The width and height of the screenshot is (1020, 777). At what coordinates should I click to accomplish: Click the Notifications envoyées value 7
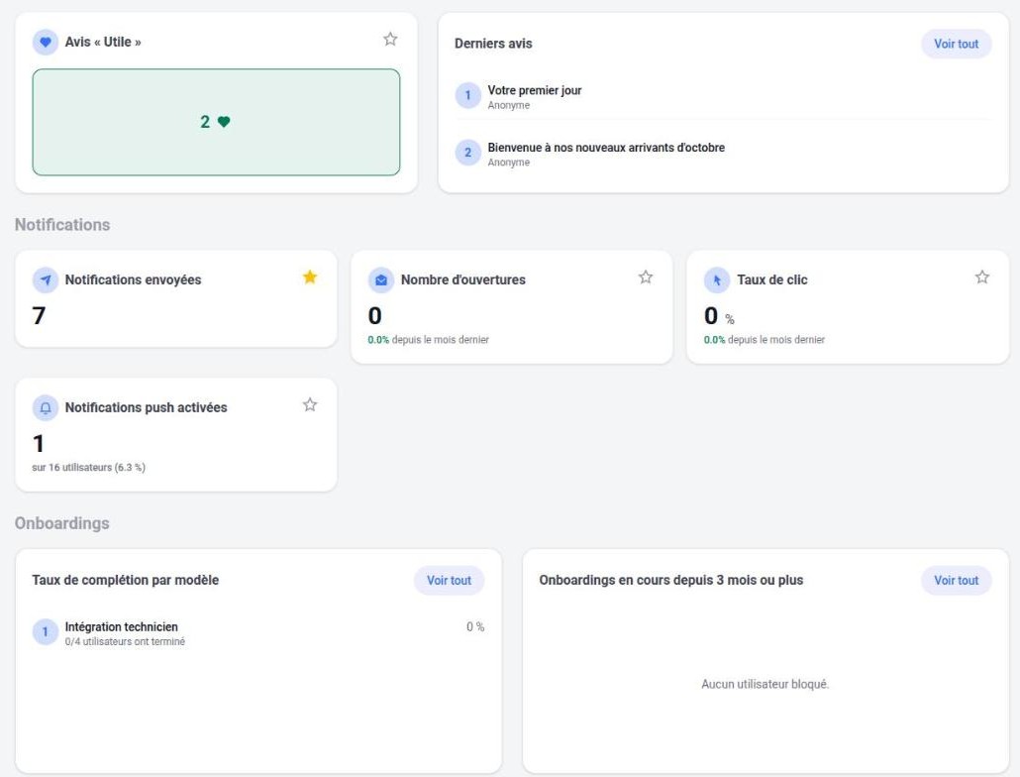click(x=39, y=315)
